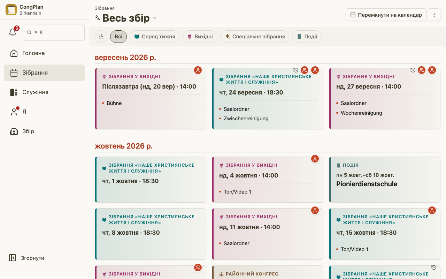Filter by Спеціальне зібрання
Image resolution: width=446 pixels, height=279 pixels.
pos(255,37)
